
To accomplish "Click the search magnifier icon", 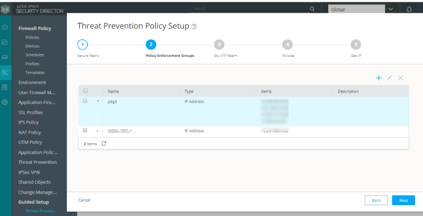I will point(312,9).
